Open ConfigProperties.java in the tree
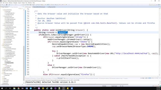The image size is (161, 90). point(11,19)
